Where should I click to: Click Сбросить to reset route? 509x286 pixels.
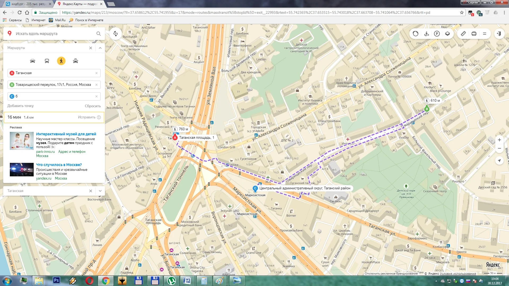click(x=93, y=106)
